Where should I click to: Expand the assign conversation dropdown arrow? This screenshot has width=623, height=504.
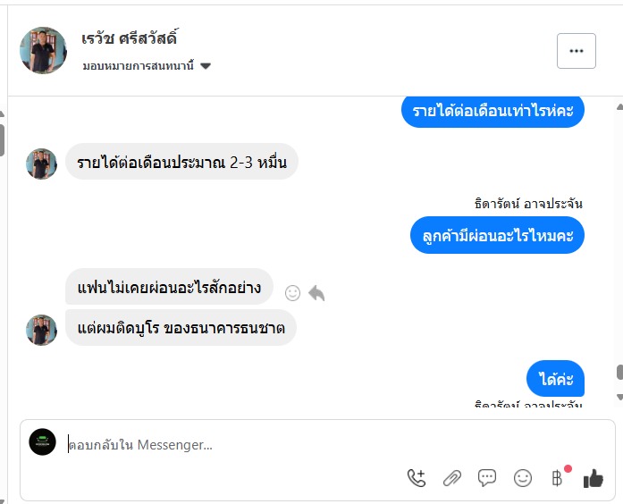pyautogui.click(x=206, y=66)
